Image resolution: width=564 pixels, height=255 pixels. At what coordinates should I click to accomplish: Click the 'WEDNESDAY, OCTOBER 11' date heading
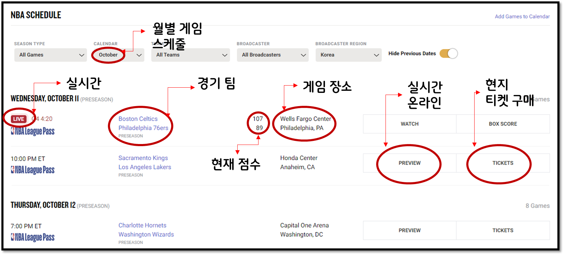tap(45, 98)
